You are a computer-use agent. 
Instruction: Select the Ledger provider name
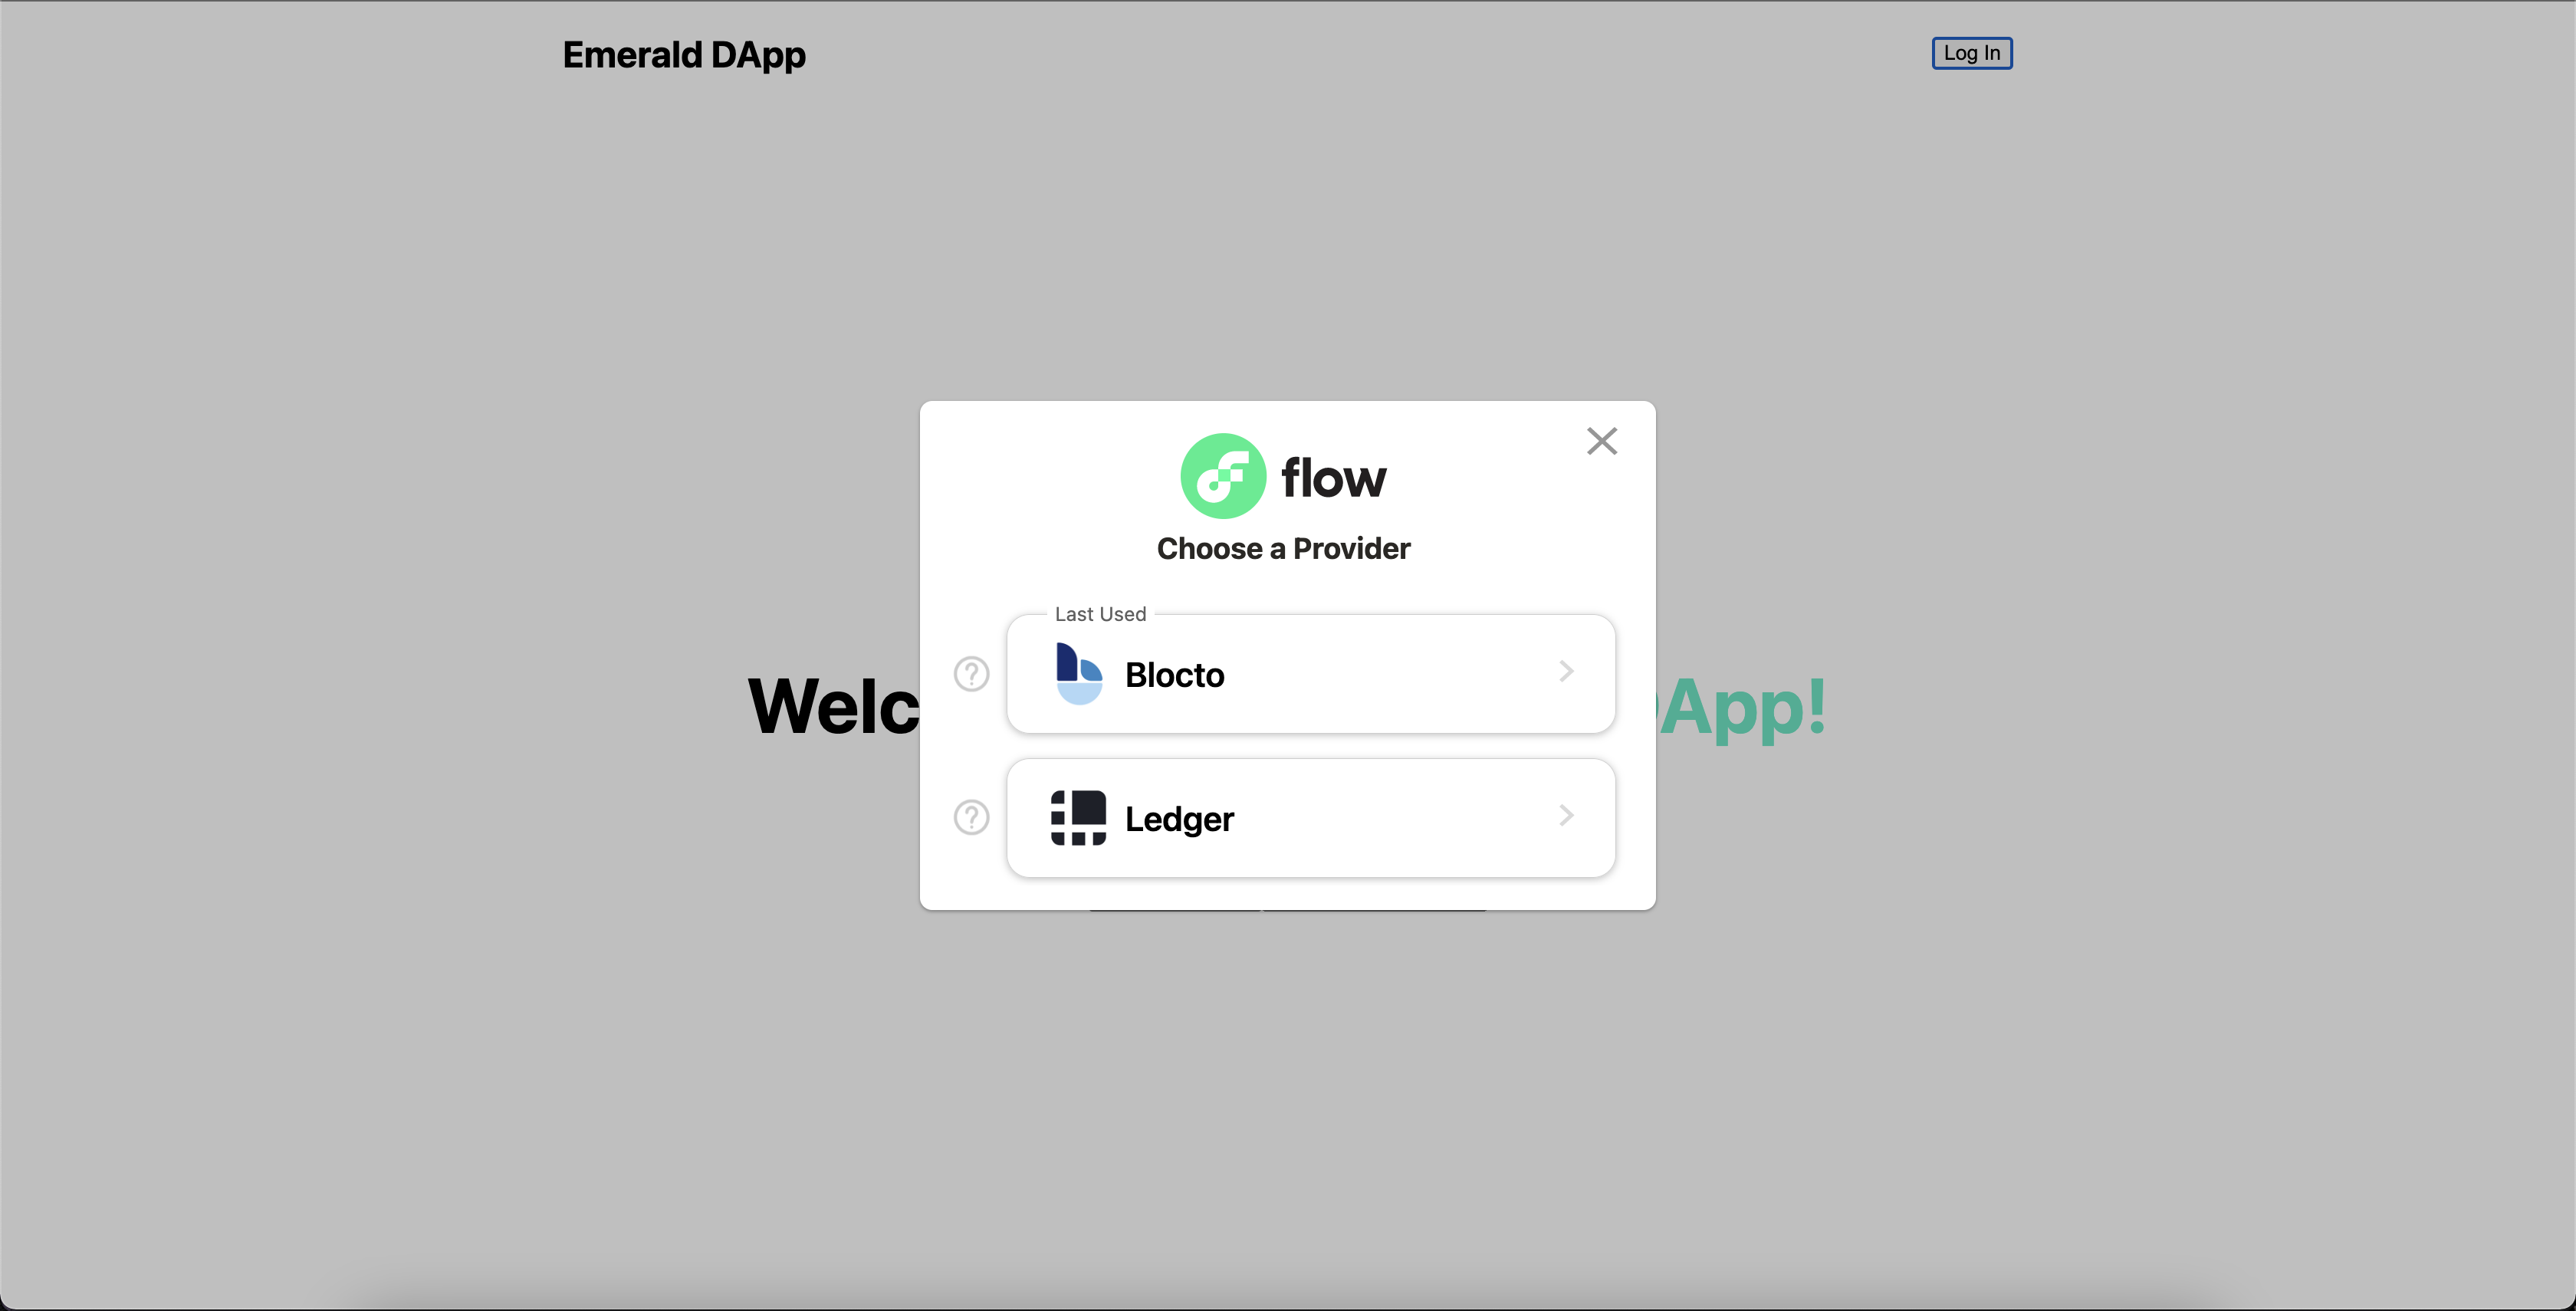point(1179,819)
